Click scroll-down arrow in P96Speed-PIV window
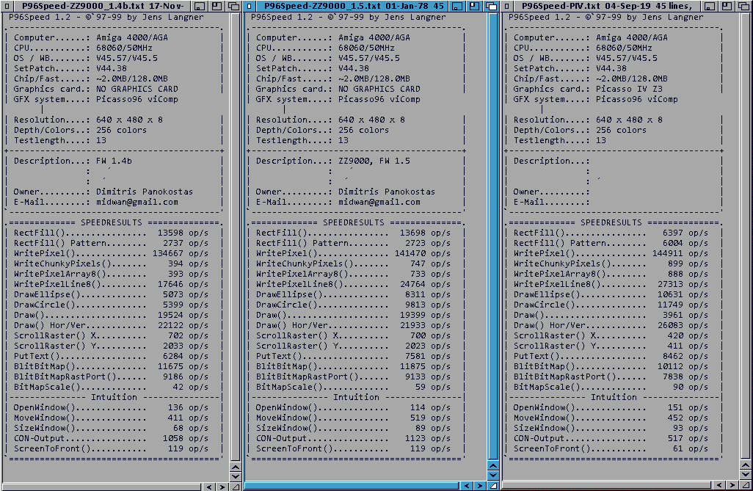 746,475
